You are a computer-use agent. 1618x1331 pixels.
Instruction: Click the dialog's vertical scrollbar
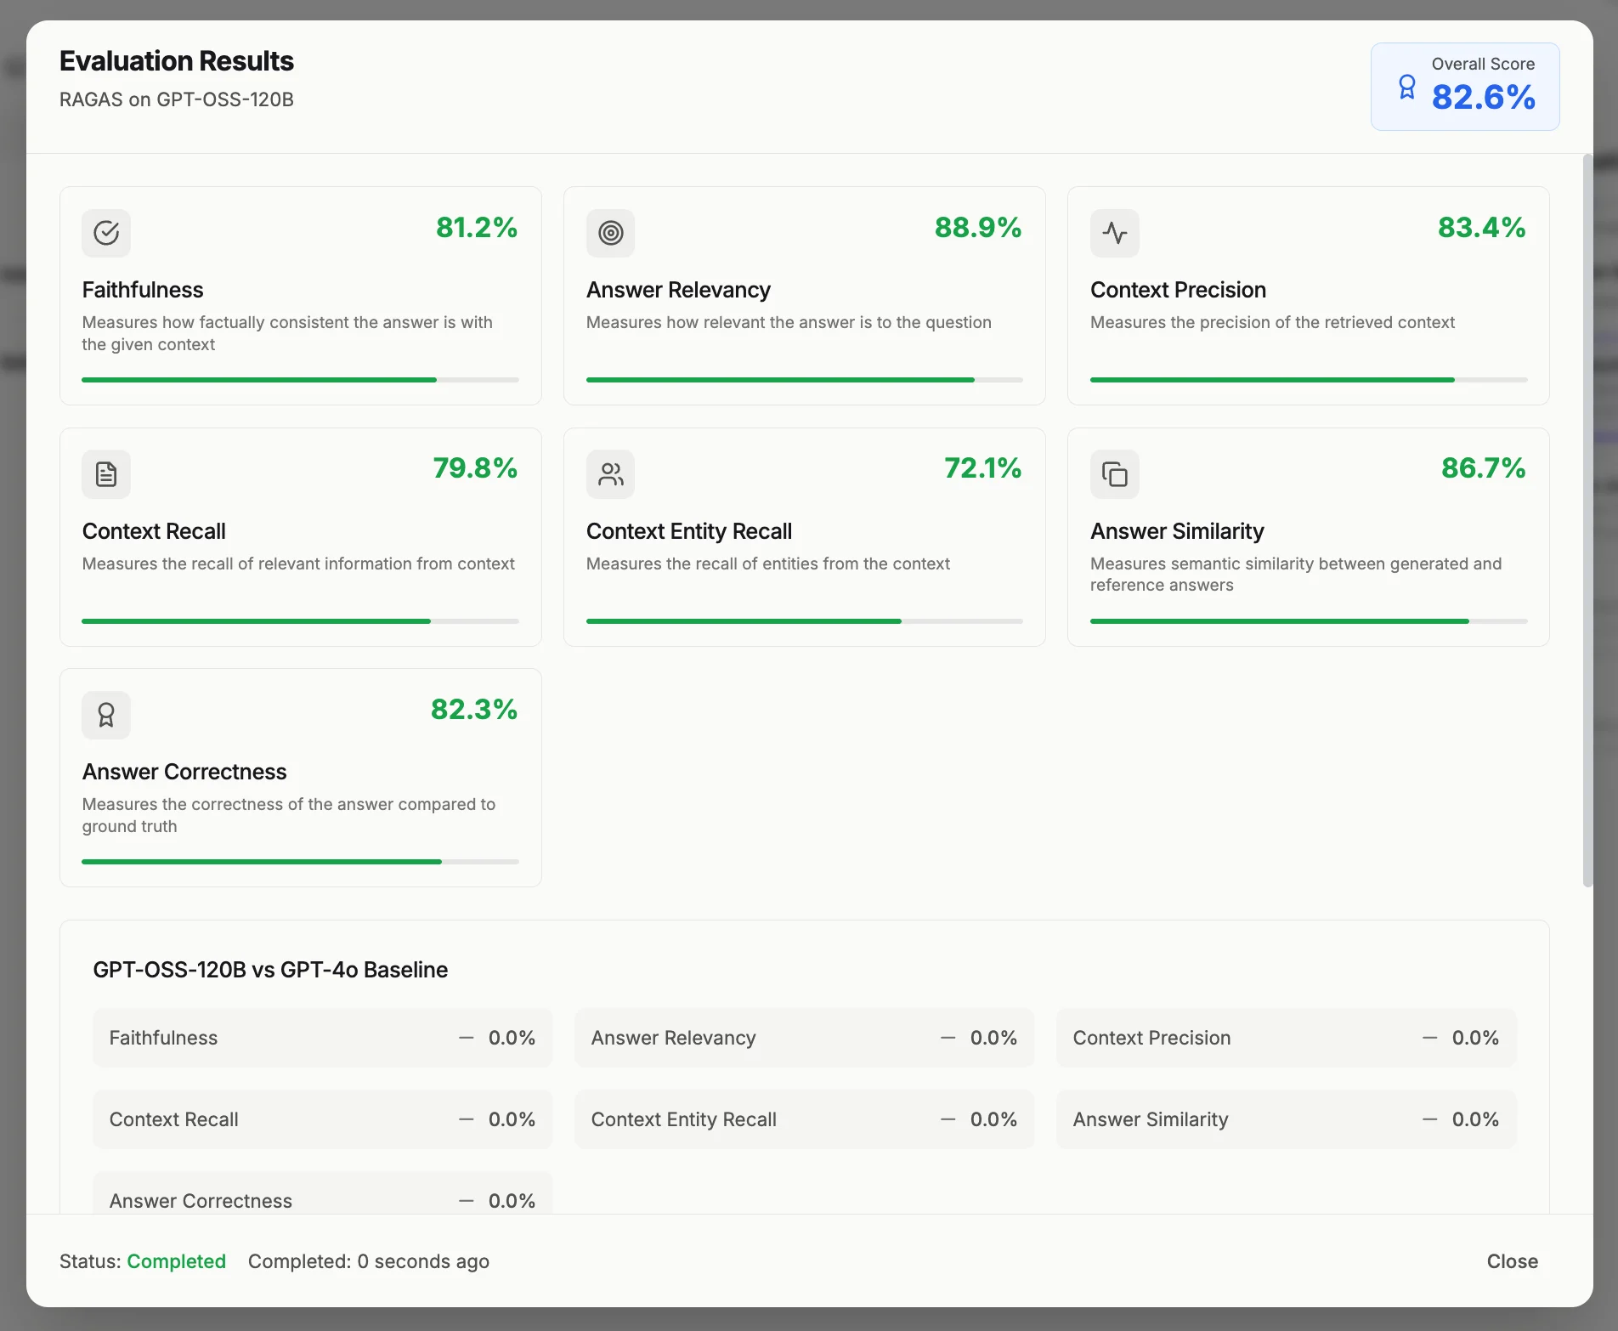point(1587,520)
